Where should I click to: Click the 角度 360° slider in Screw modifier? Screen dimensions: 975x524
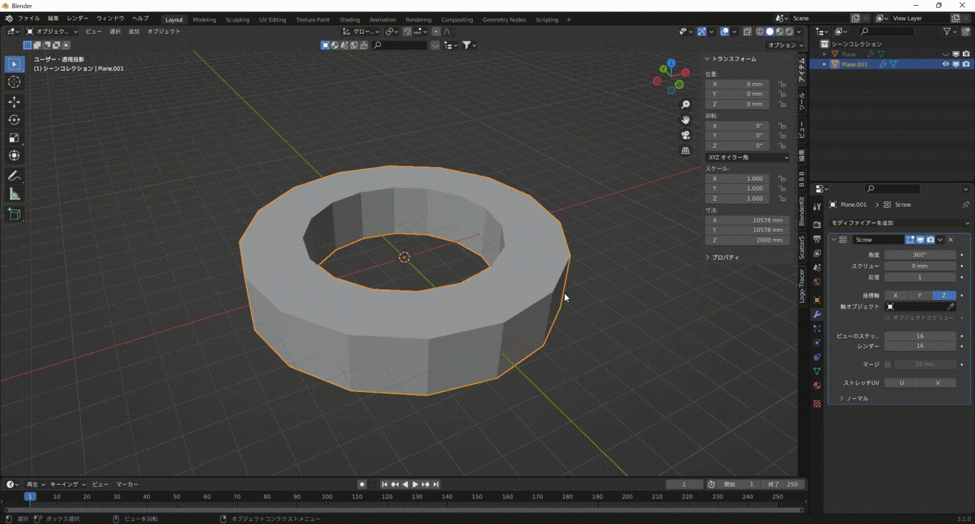[x=919, y=254]
